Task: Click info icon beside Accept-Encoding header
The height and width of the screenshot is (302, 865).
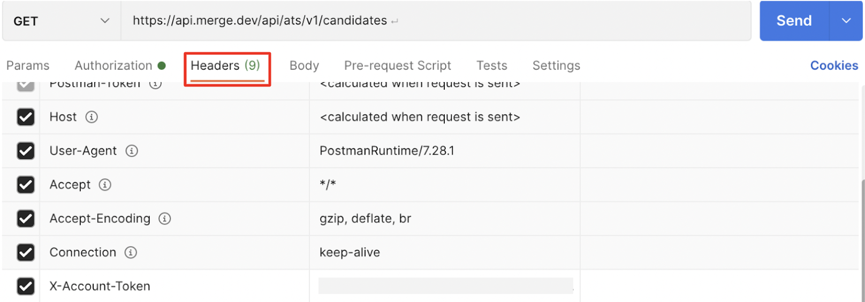Action: [165, 219]
